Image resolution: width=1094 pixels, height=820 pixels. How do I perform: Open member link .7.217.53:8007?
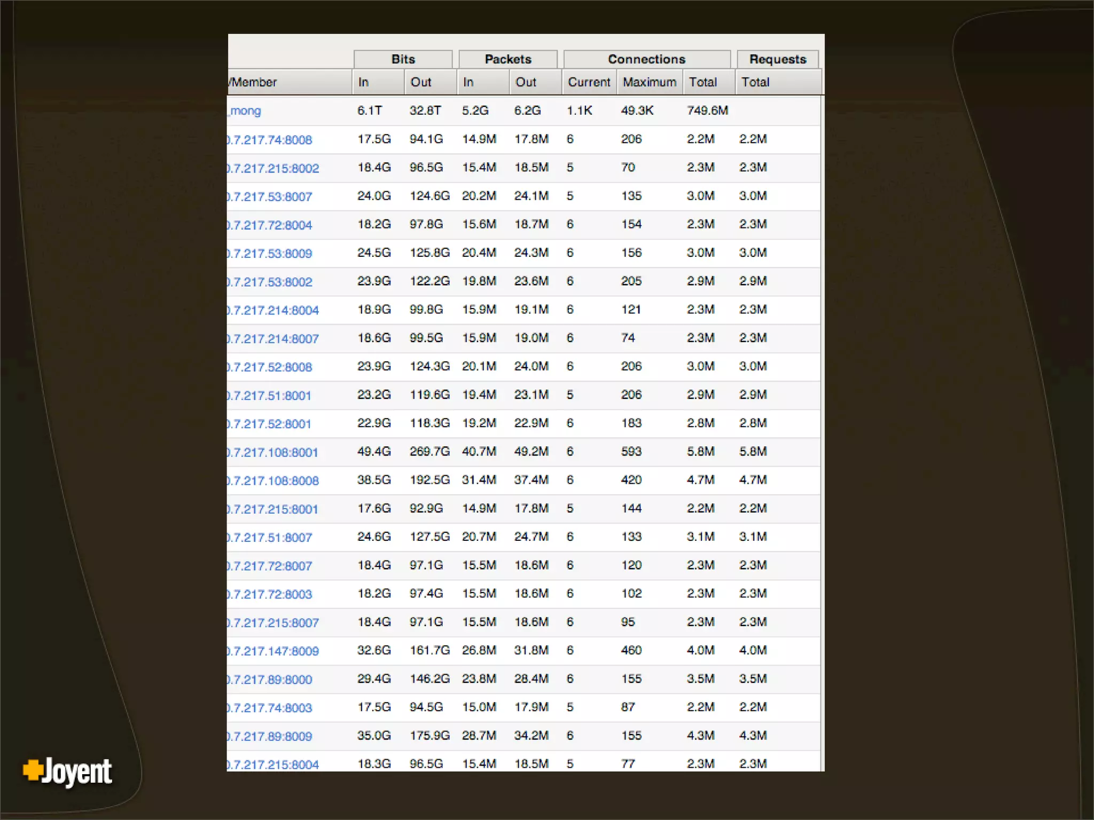point(270,196)
